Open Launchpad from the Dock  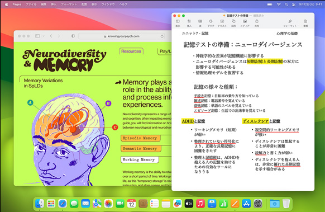51,204
